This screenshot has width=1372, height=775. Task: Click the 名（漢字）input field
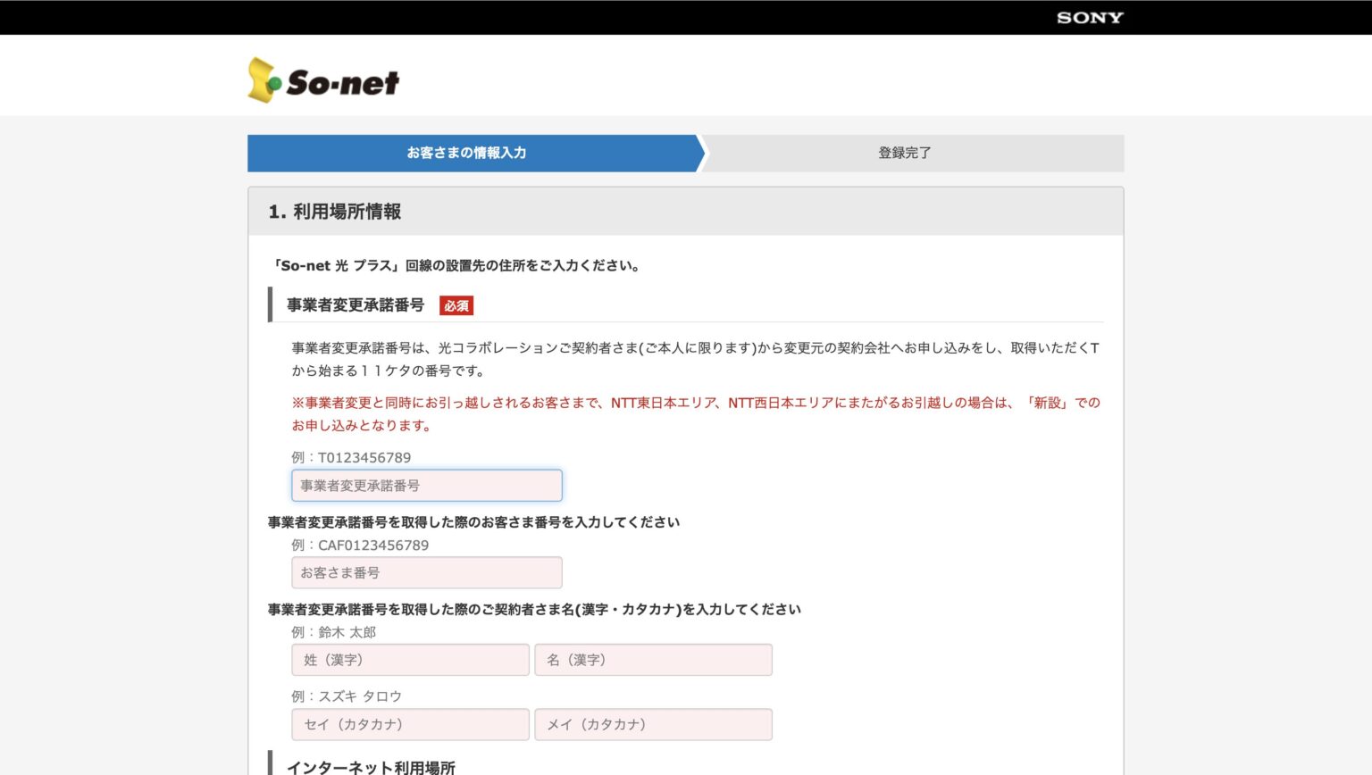(x=653, y=659)
